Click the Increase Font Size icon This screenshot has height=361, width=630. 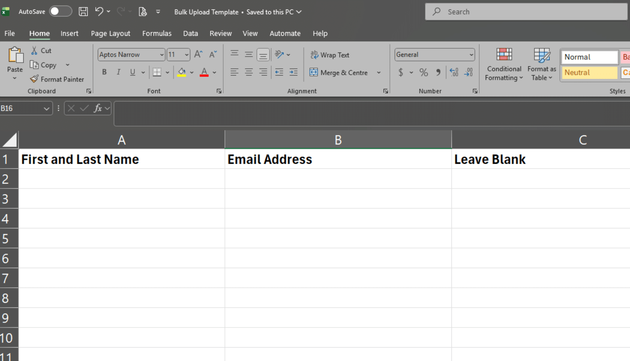[198, 54]
